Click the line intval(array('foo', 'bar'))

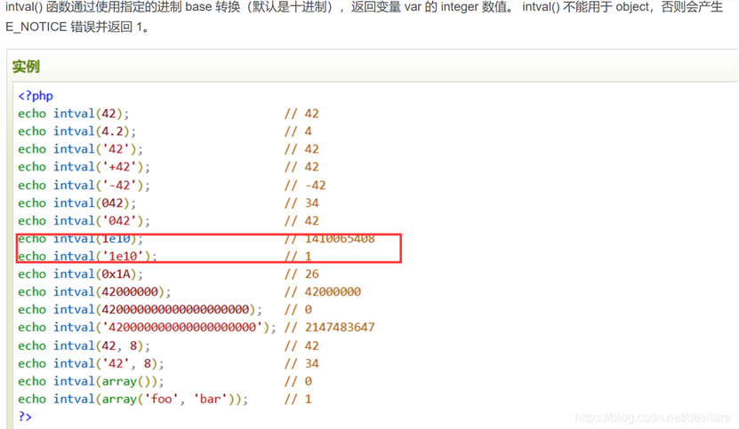(x=133, y=399)
